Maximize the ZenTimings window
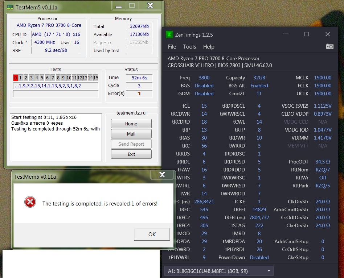This screenshot has height=278, width=344. click(x=307, y=34)
